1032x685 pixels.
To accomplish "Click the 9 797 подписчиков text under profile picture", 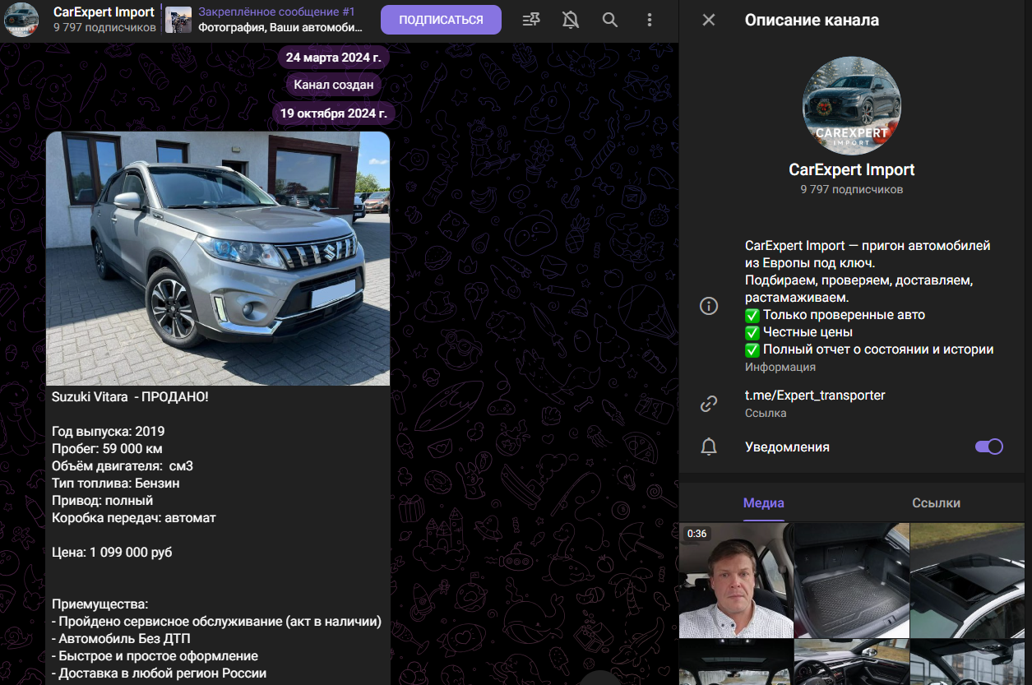I will 852,189.
